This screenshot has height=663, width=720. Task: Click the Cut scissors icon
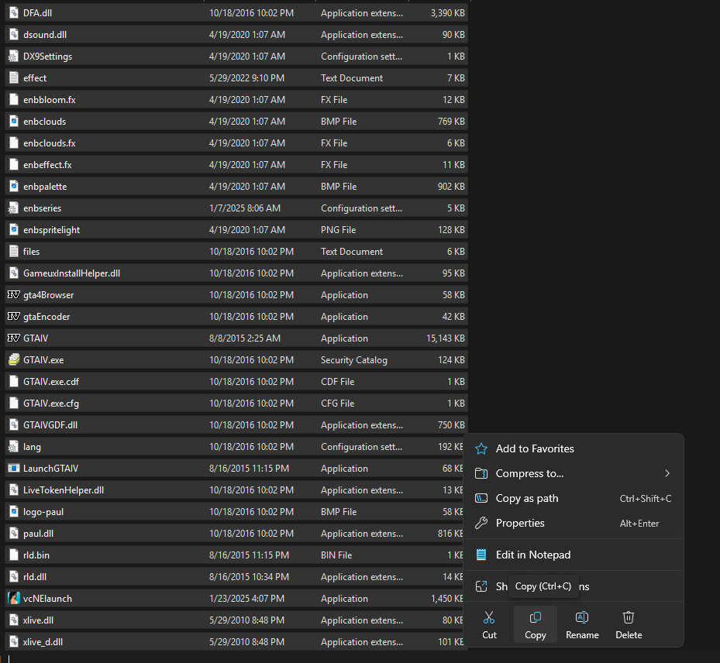pyautogui.click(x=489, y=617)
